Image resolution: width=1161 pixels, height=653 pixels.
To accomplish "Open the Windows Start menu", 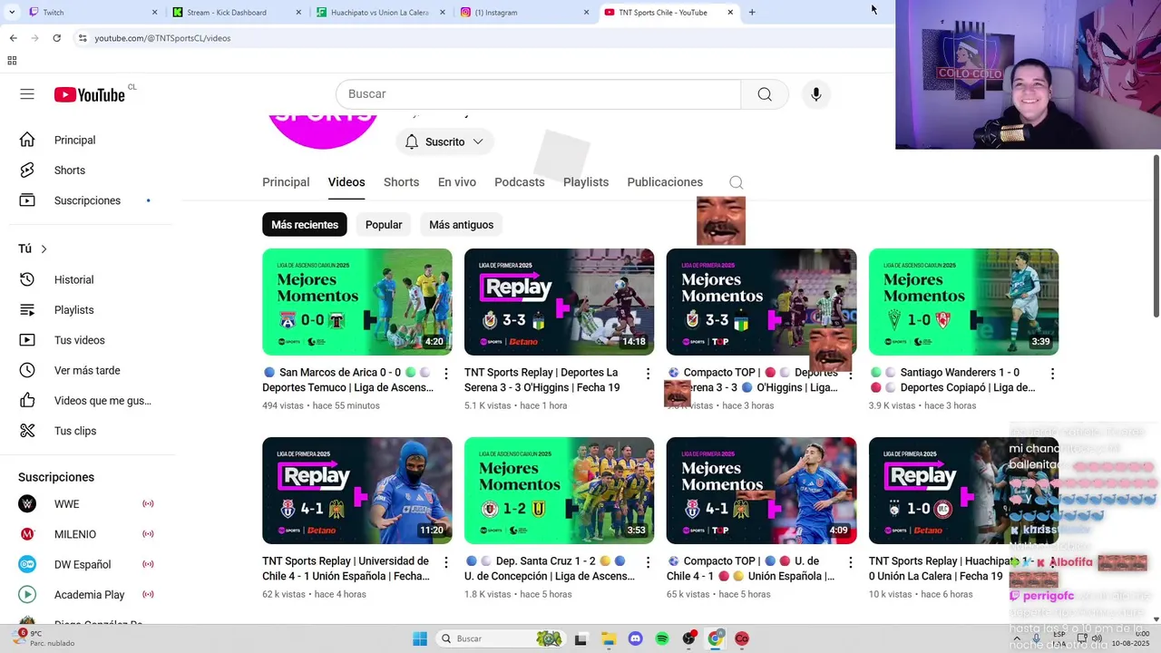I will tap(420, 638).
